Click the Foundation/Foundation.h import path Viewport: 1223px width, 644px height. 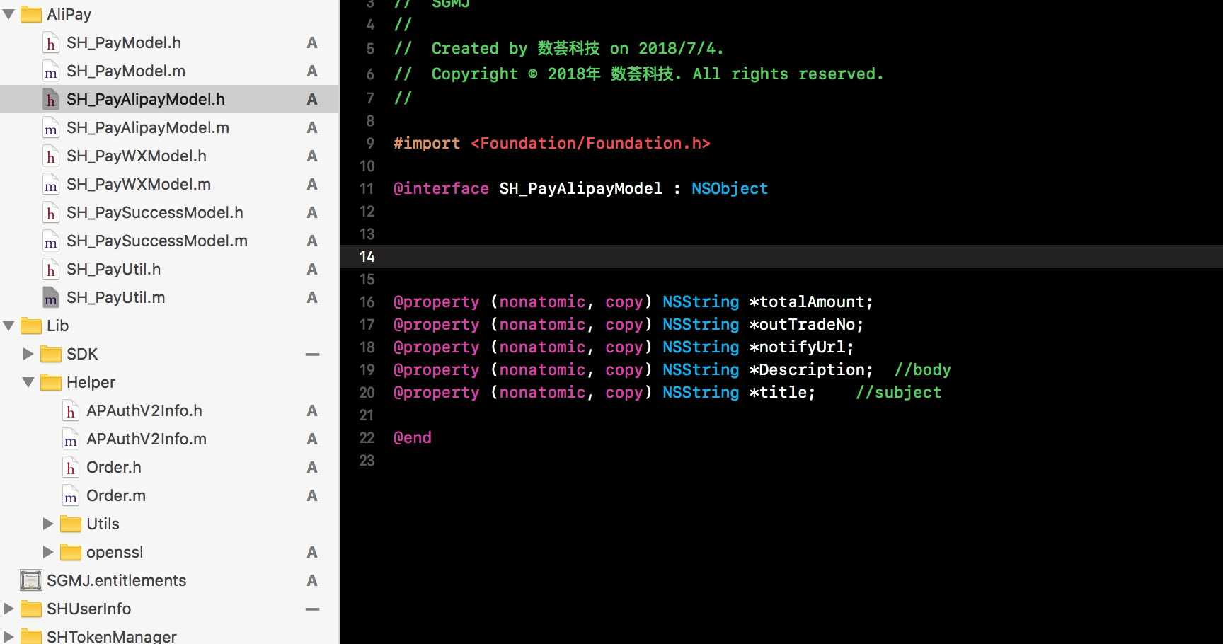point(591,143)
